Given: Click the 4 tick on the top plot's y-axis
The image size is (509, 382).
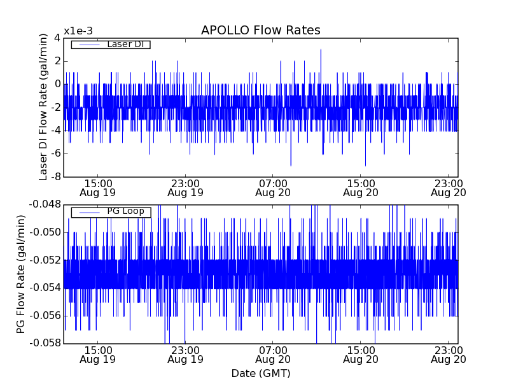Looking at the screenshot, I should [57, 38].
